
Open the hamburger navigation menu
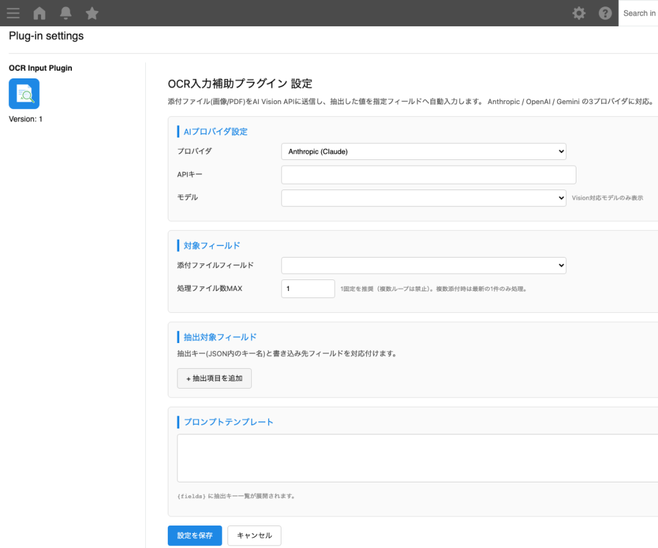[x=13, y=13]
